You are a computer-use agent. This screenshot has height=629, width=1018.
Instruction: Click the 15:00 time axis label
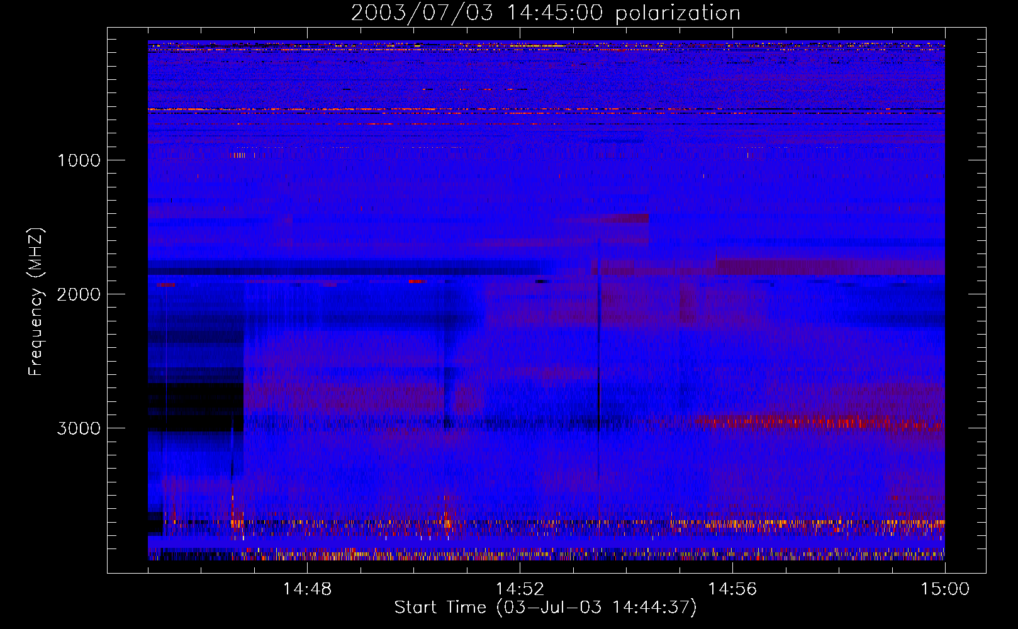[x=945, y=589]
